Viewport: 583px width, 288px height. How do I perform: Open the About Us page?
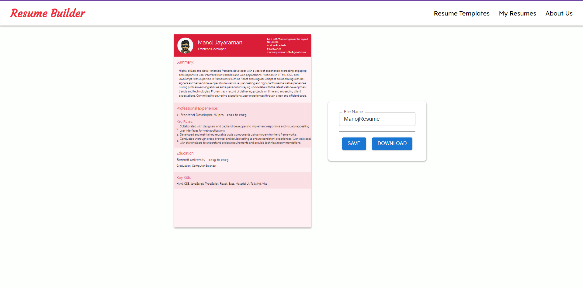coord(559,13)
